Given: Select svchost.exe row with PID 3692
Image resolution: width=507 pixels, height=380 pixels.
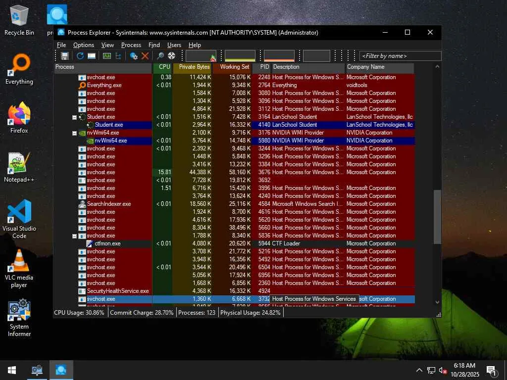Looking at the screenshot, I should point(234,180).
